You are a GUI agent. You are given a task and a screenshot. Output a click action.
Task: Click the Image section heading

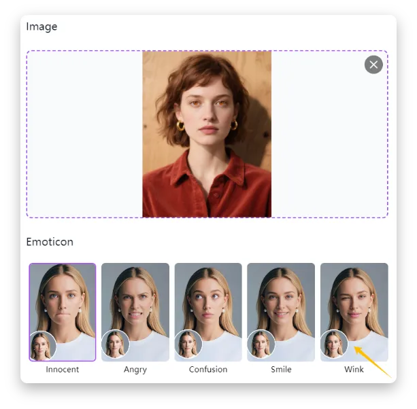tap(41, 26)
